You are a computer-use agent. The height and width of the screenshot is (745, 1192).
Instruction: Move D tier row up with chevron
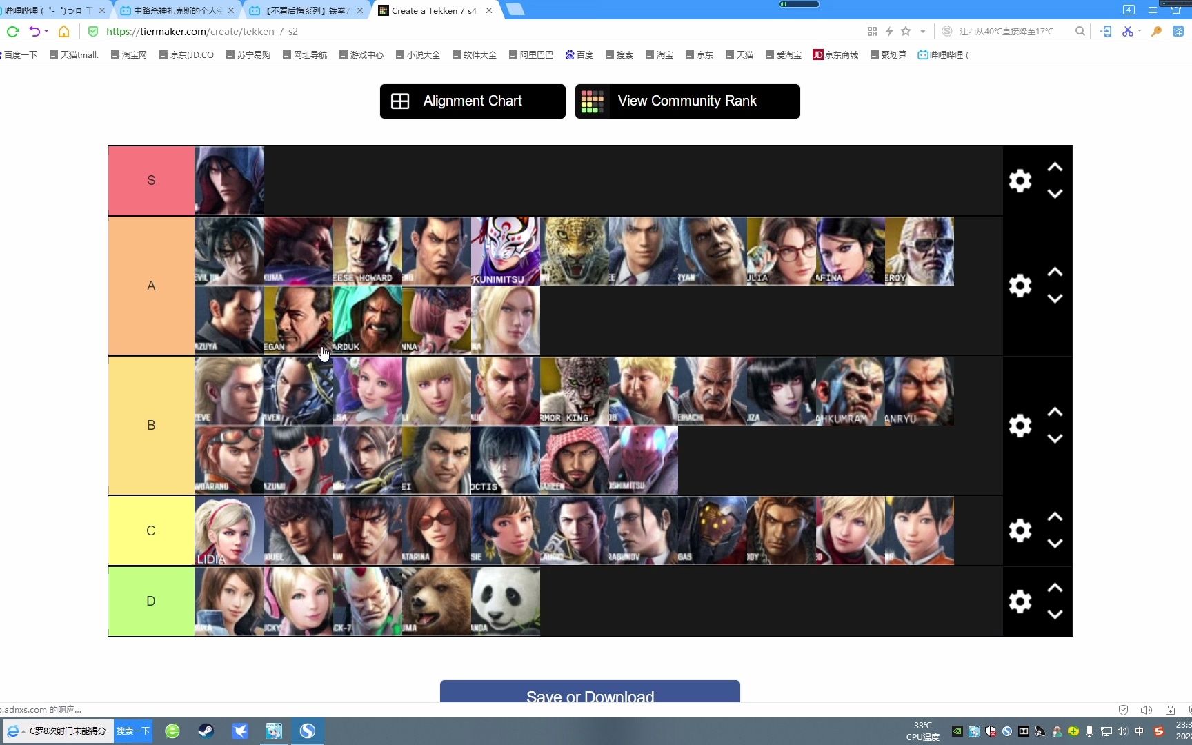click(1055, 588)
